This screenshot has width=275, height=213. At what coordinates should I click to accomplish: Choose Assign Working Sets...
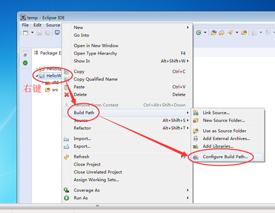(128, 180)
